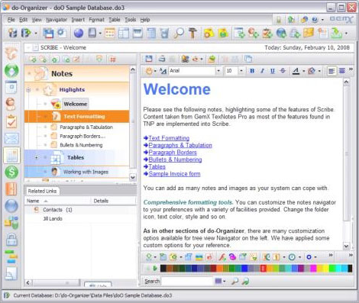Open the Table menu
Viewport: 359px width, 303px height.
(x=115, y=20)
